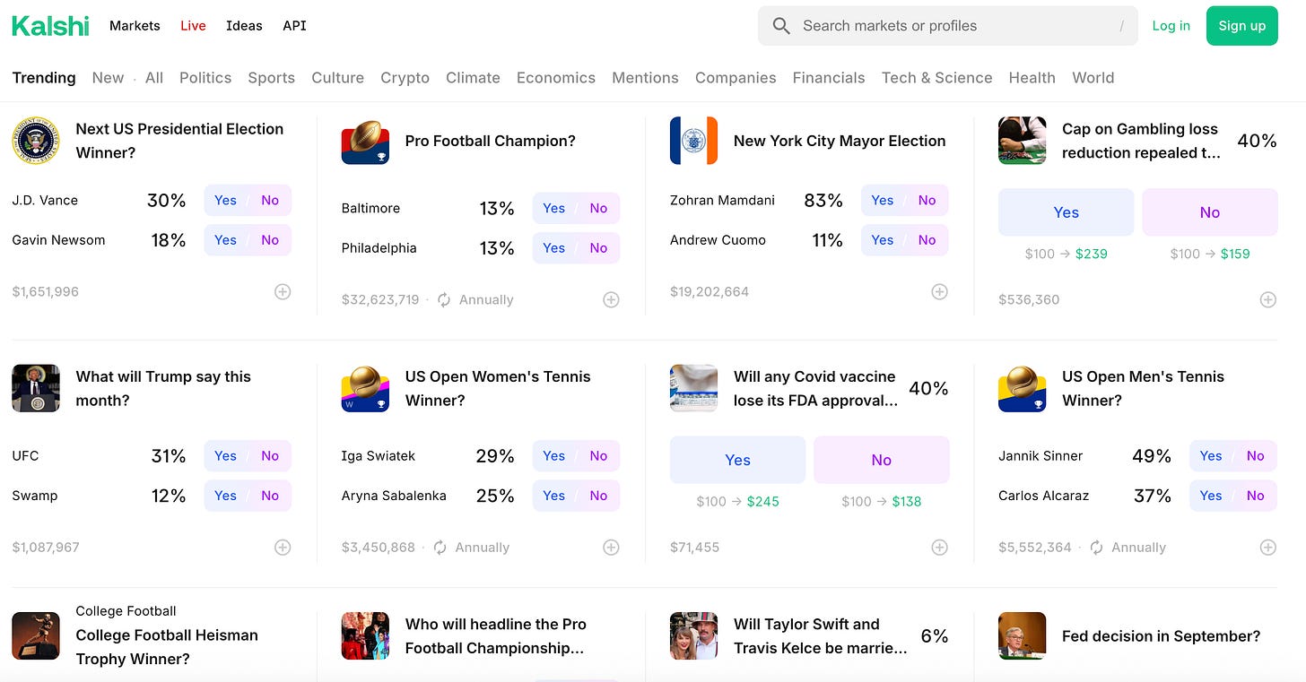Viewport: 1306px width, 682px height.
Task: Open the Crypto category tab
Action: tap(405, 78)
